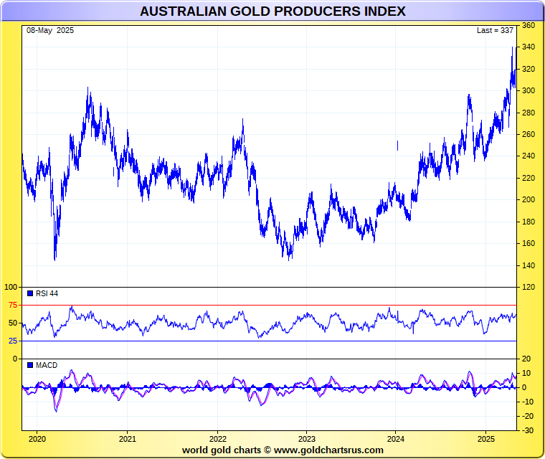Click the 2021 x-axis year label

(128, 439)
